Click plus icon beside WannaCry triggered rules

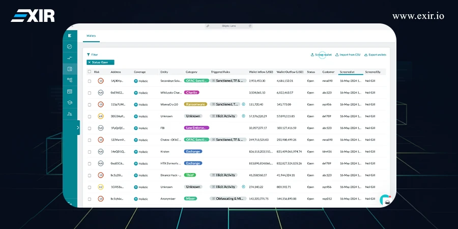[244, 104]
